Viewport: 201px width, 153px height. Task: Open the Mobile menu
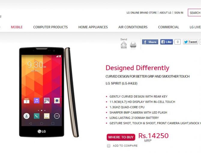(x=17, y=27)
